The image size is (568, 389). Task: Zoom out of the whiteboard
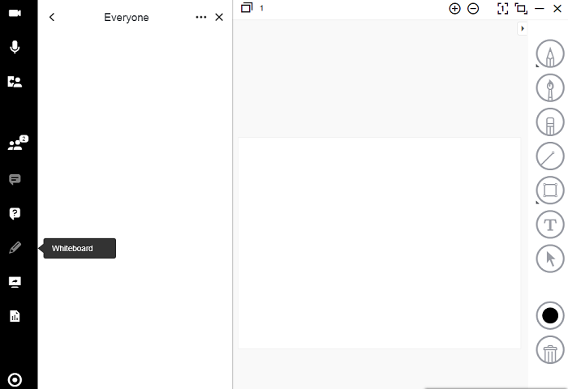click(473, 8)
